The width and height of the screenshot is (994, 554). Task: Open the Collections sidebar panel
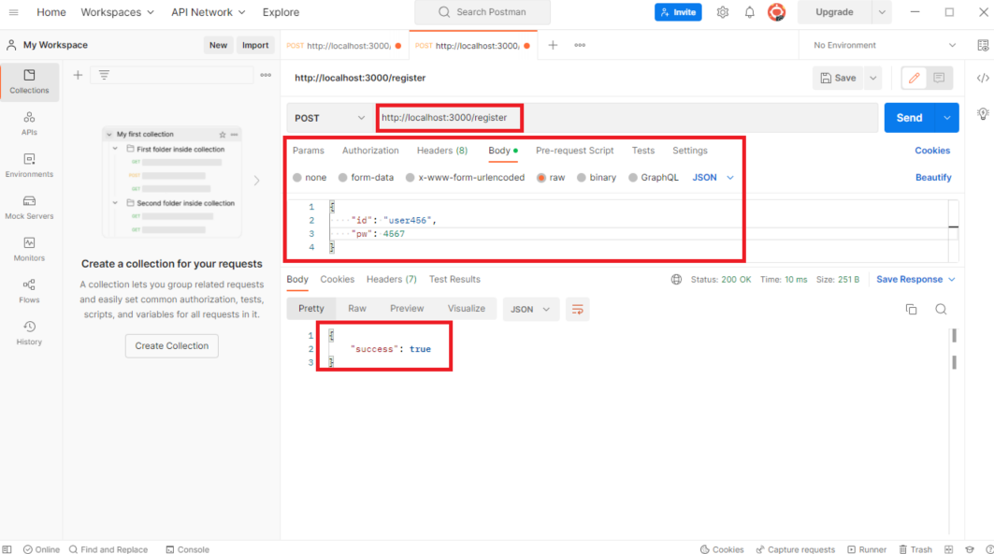29,81
